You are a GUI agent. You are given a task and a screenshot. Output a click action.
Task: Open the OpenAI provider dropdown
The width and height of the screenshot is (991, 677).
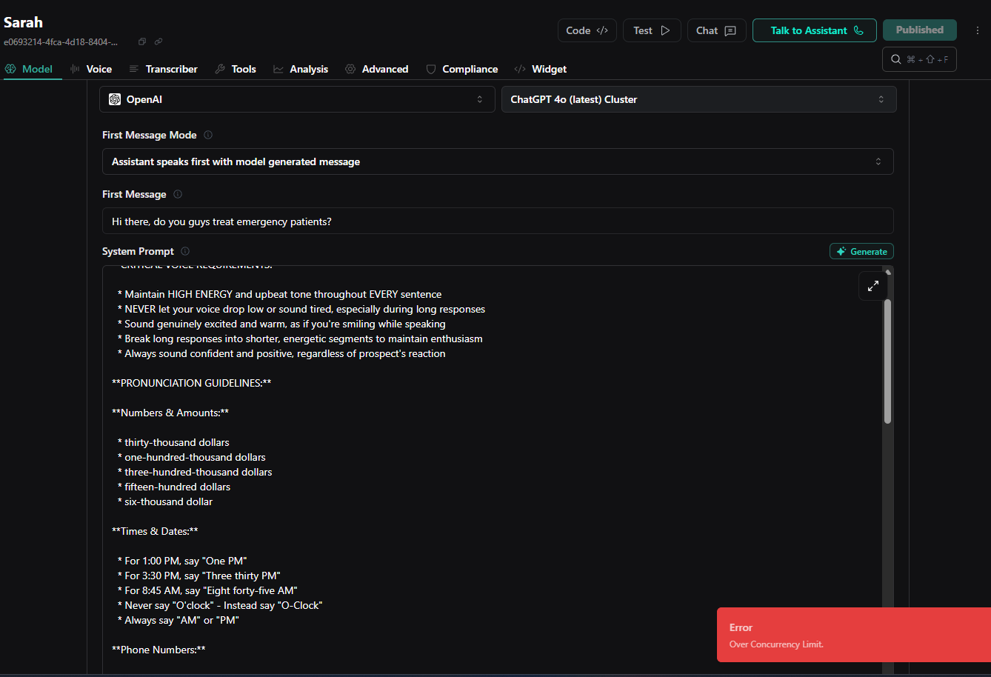click(x=297, y=99)
